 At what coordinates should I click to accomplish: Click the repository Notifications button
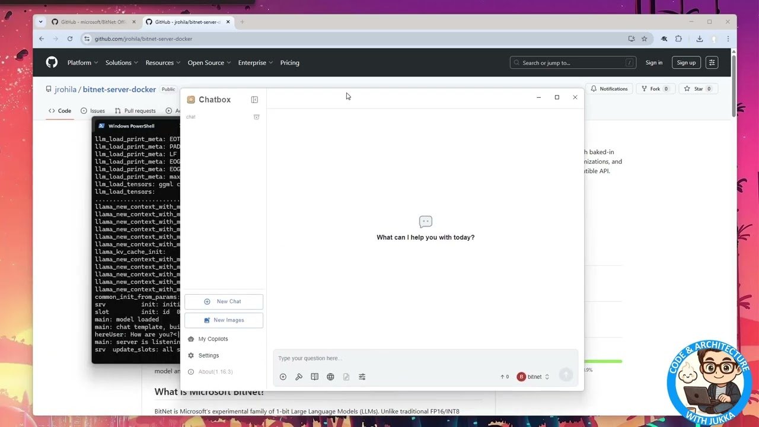[x=609, y=89]
